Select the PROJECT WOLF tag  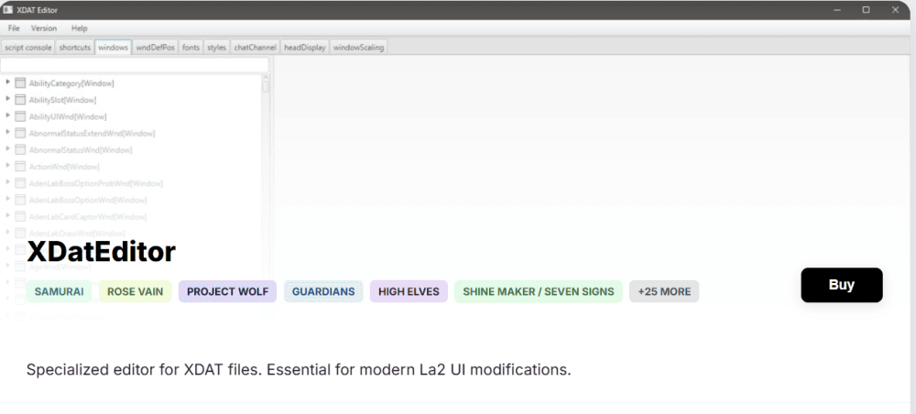[x=227, y=291]
